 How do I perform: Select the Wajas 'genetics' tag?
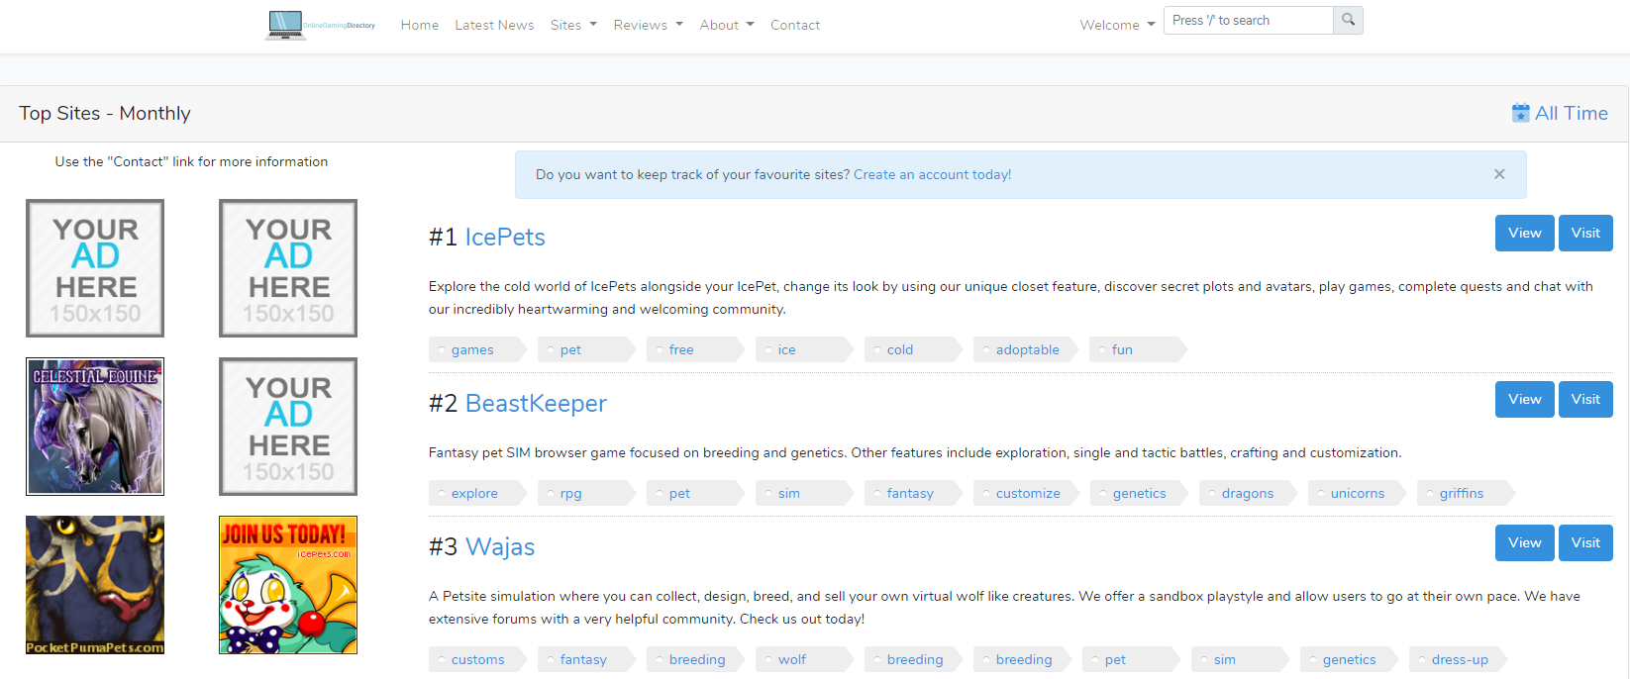coord(1350,659)
